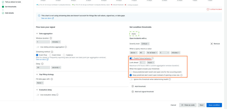This screenshot has width=227, height=109.
Task: Show info for sliding window aggregation
Action: pyautogui.click(x=66, y=47)
